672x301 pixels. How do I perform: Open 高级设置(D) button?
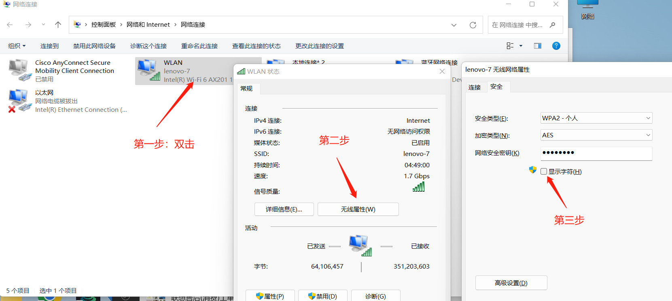point(511,283)
